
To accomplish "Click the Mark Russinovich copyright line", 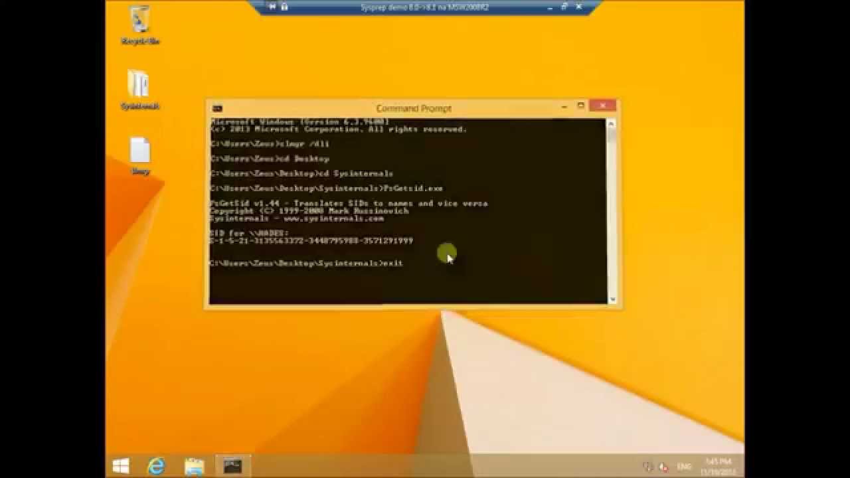I will click(x=309, y=211).
